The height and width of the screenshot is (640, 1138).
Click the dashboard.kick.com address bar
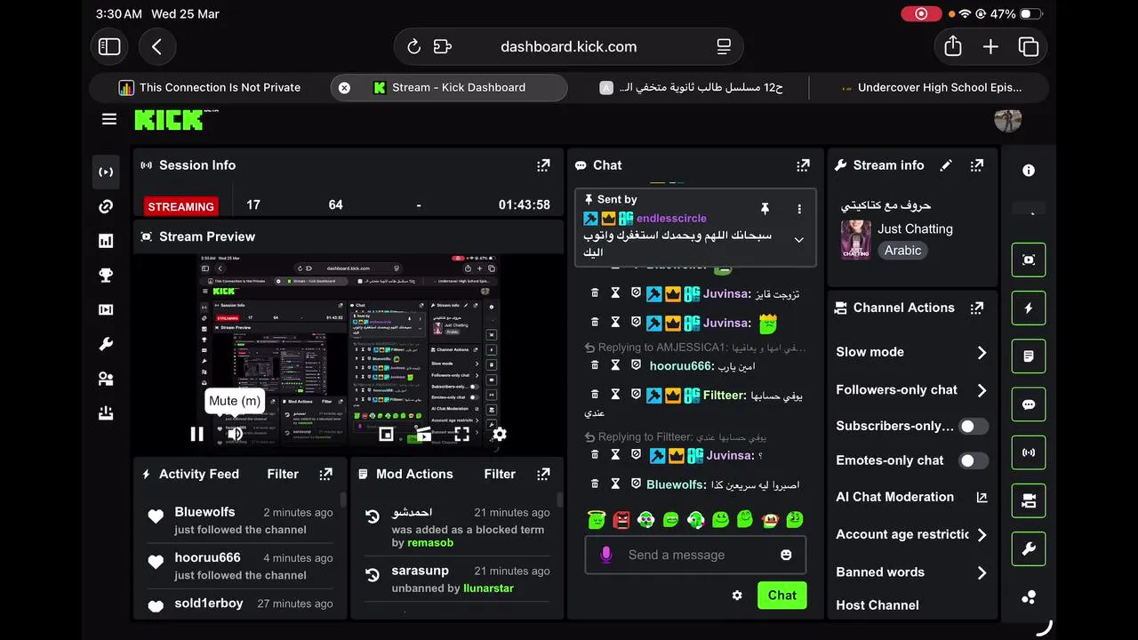click(x=568, y=47)
